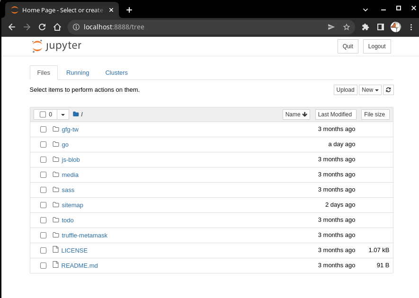Click the Upload button

(x=346, y=90)
